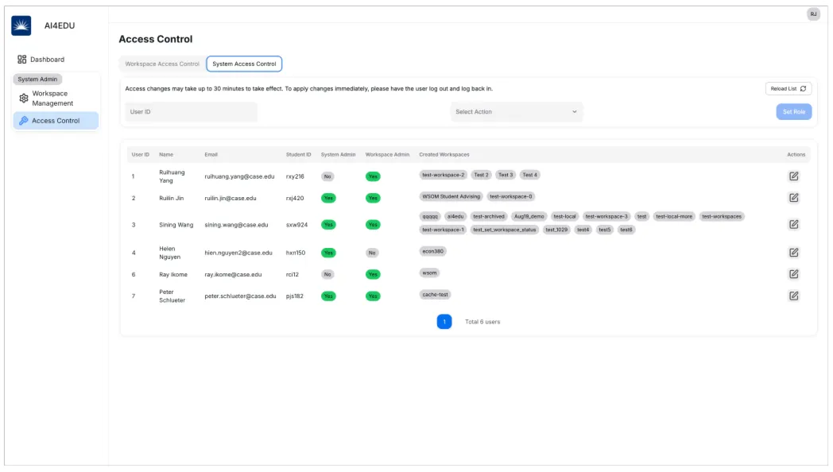This screenshot has height=472, width=833.
Task: Click the Access Control key icon
Action: [x=23, y=121]
